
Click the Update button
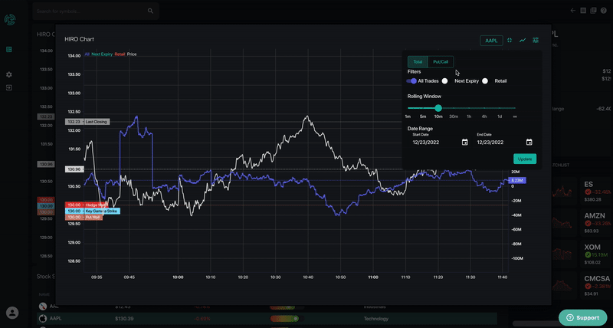tap(525, 159)
